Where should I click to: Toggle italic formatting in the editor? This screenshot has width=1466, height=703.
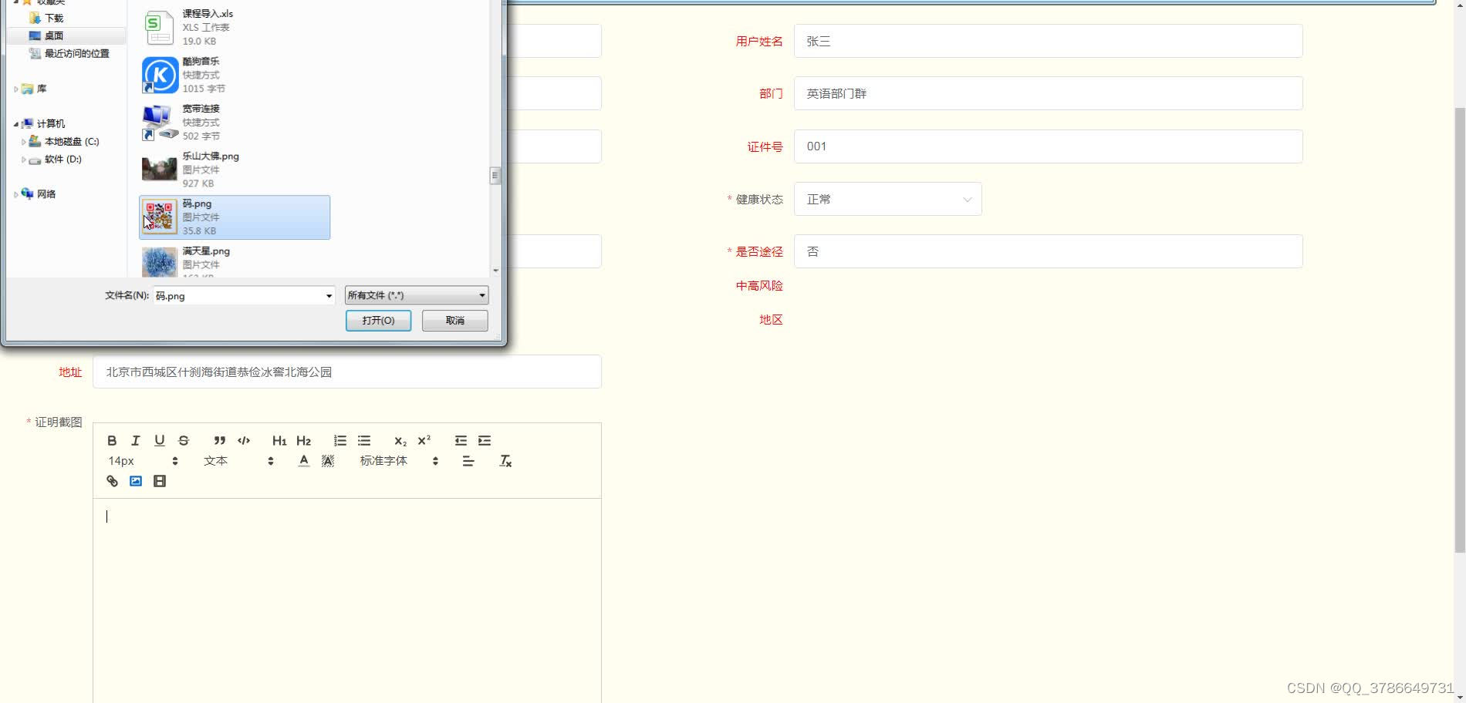click(x=136, y=441)
